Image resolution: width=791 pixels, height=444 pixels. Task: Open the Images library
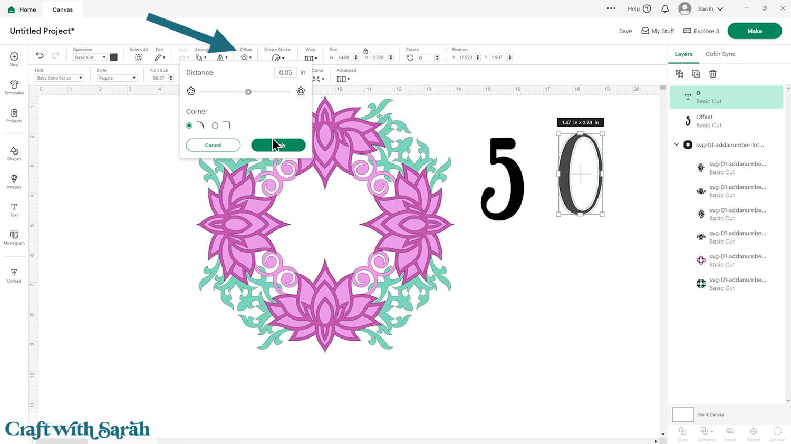click(x=14, y=181)
